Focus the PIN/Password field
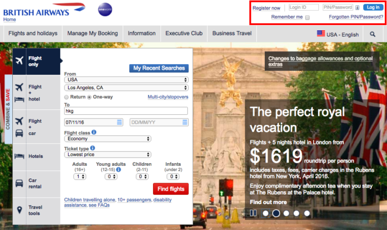The width and height of the screenshot is (387, 230). [338, 7]
